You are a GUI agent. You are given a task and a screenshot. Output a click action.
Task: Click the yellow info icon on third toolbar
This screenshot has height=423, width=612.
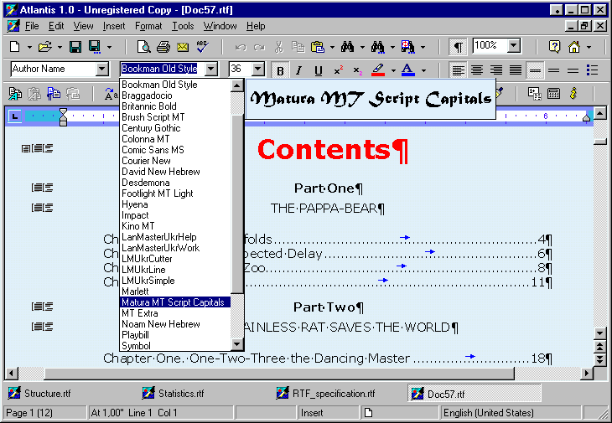[573, 93]
